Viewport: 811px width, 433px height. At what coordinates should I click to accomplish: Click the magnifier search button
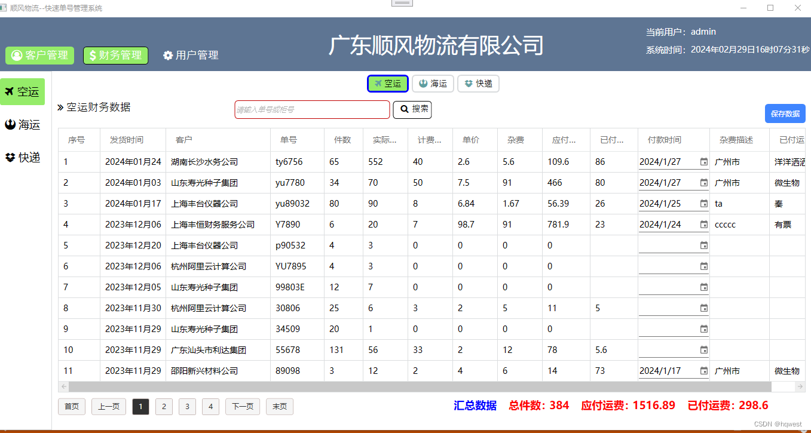point(412,109)
